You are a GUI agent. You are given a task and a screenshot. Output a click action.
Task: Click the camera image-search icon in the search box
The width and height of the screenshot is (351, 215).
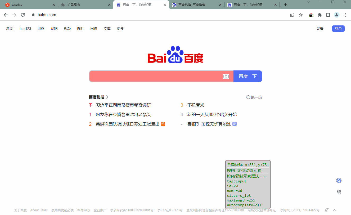click(226, 76)
